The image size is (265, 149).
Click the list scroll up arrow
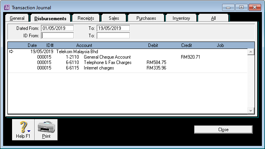point(251,52)
